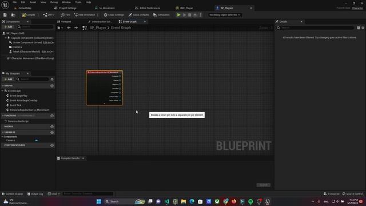Add a new variable with Variables plus icon
The height and width of the screenshot is (206, 366).
[x=52, y=132]
